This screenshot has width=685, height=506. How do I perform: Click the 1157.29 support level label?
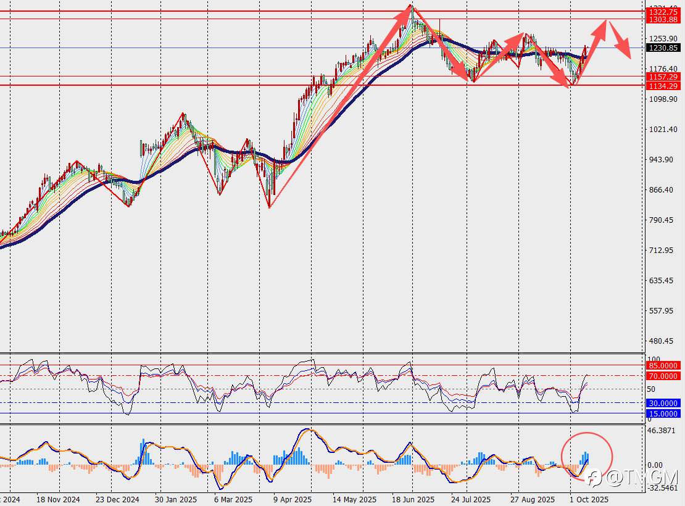663,77
